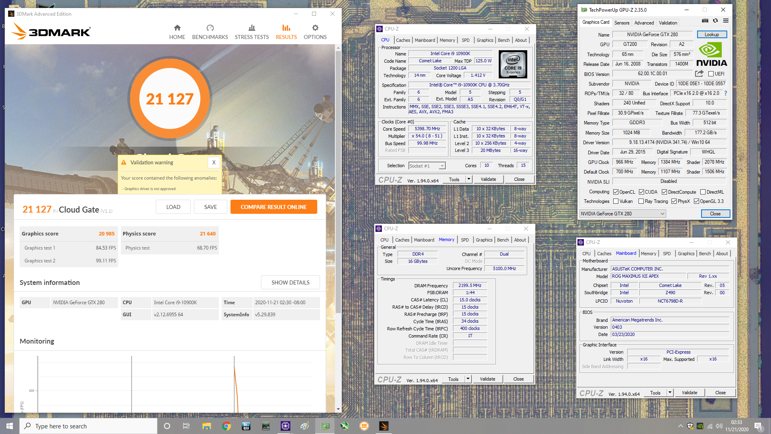The width and height of the screenshot is (771, 434).
Task: Click Show Details for system information
Action: click(x=290, y=283)
